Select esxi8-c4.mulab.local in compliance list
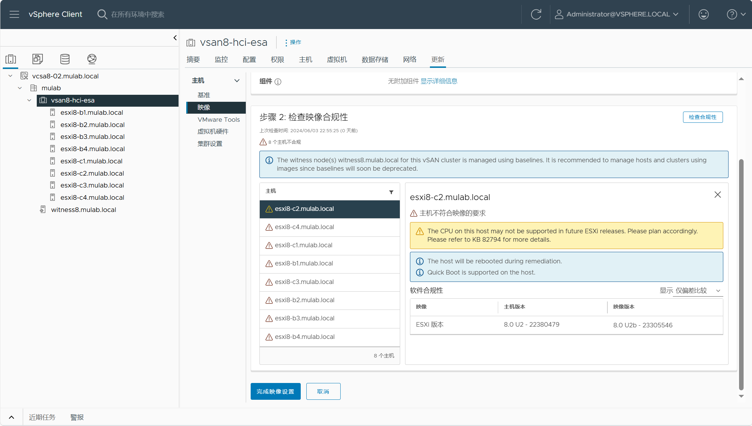752x426 pixels. (x=330, y=227)
